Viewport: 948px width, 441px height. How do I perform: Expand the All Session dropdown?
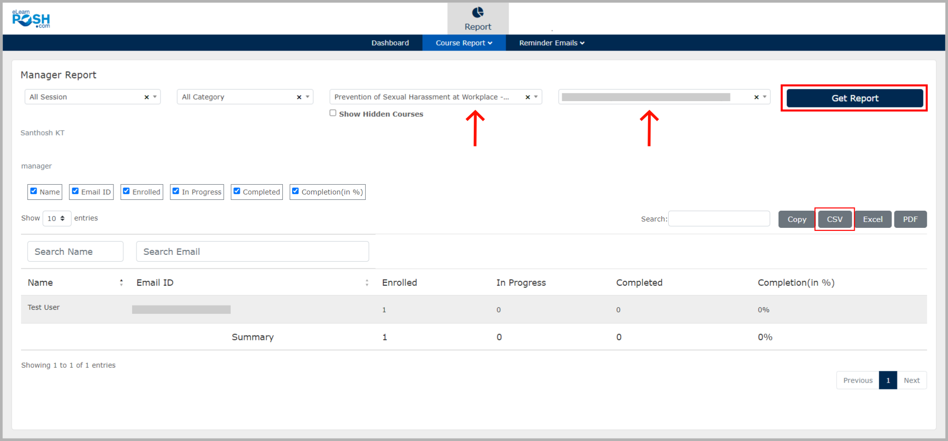(x=155, y=97)
